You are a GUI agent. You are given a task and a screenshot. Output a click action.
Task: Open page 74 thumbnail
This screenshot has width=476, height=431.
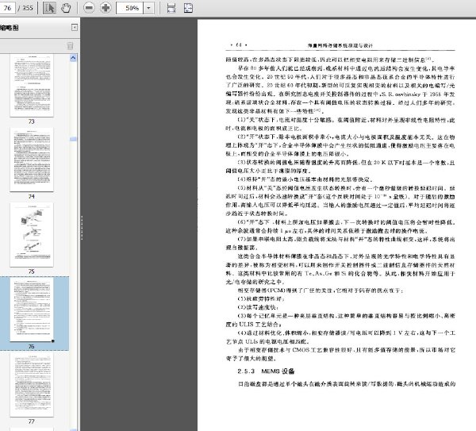click(x=32, y=160)
